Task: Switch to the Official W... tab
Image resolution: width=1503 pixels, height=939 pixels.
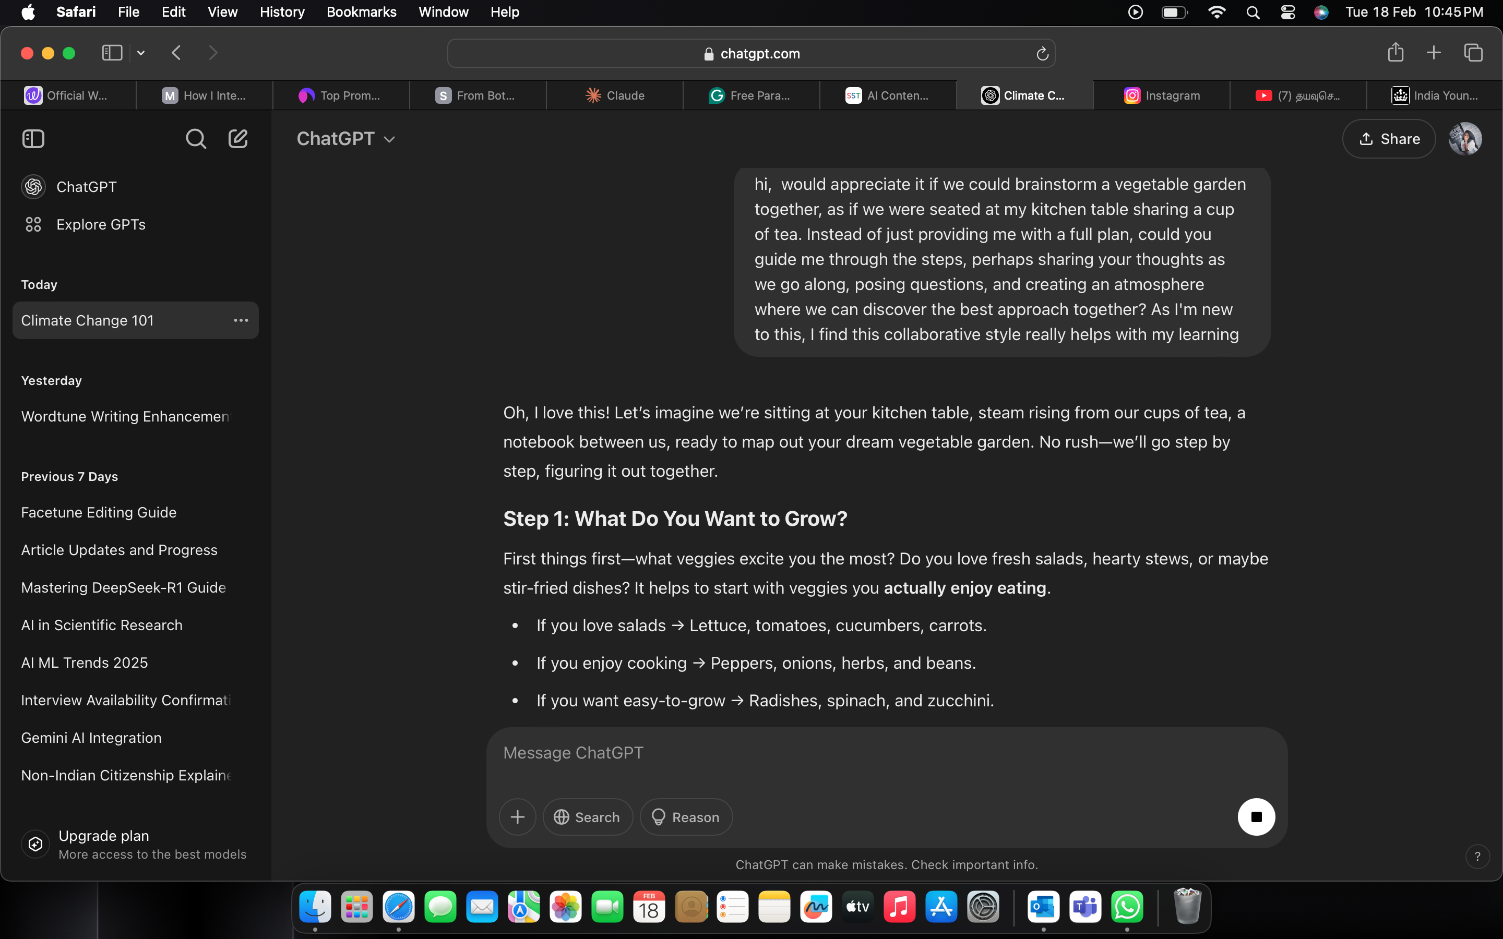Action: coord(68,95)
